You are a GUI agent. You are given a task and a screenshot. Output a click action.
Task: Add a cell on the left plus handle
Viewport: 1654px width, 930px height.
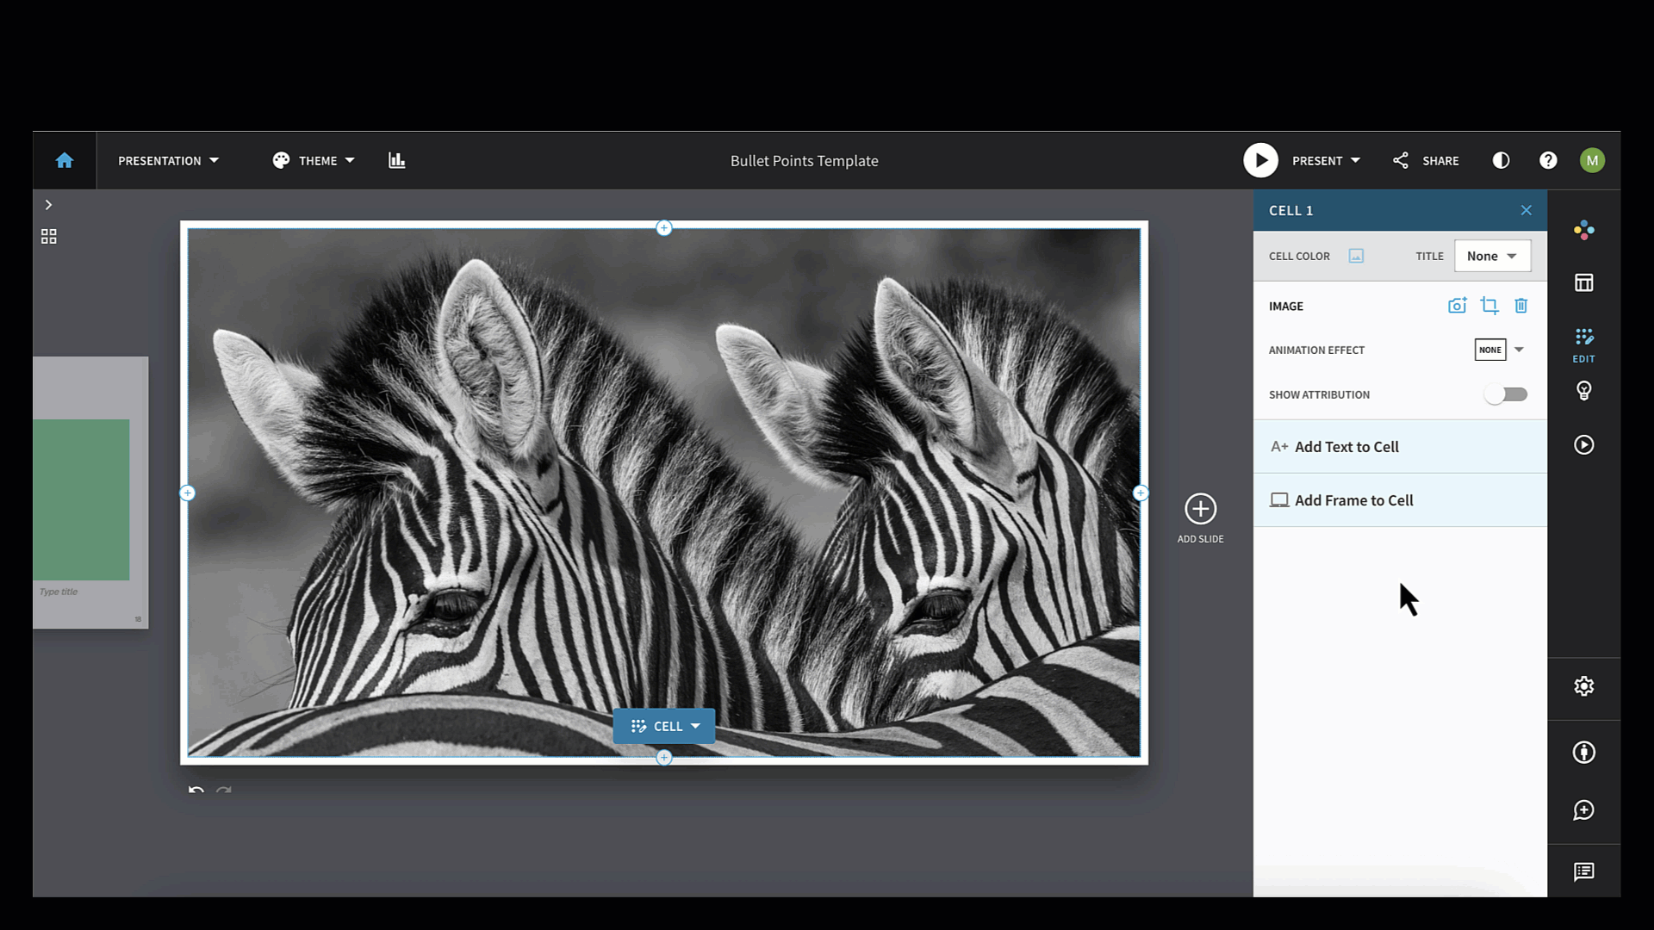coord(187,493)
